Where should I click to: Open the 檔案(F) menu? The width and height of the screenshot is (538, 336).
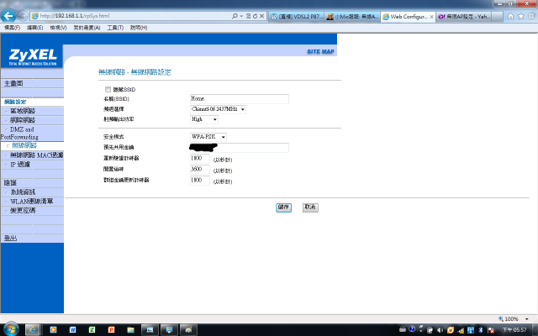point(13,28)
